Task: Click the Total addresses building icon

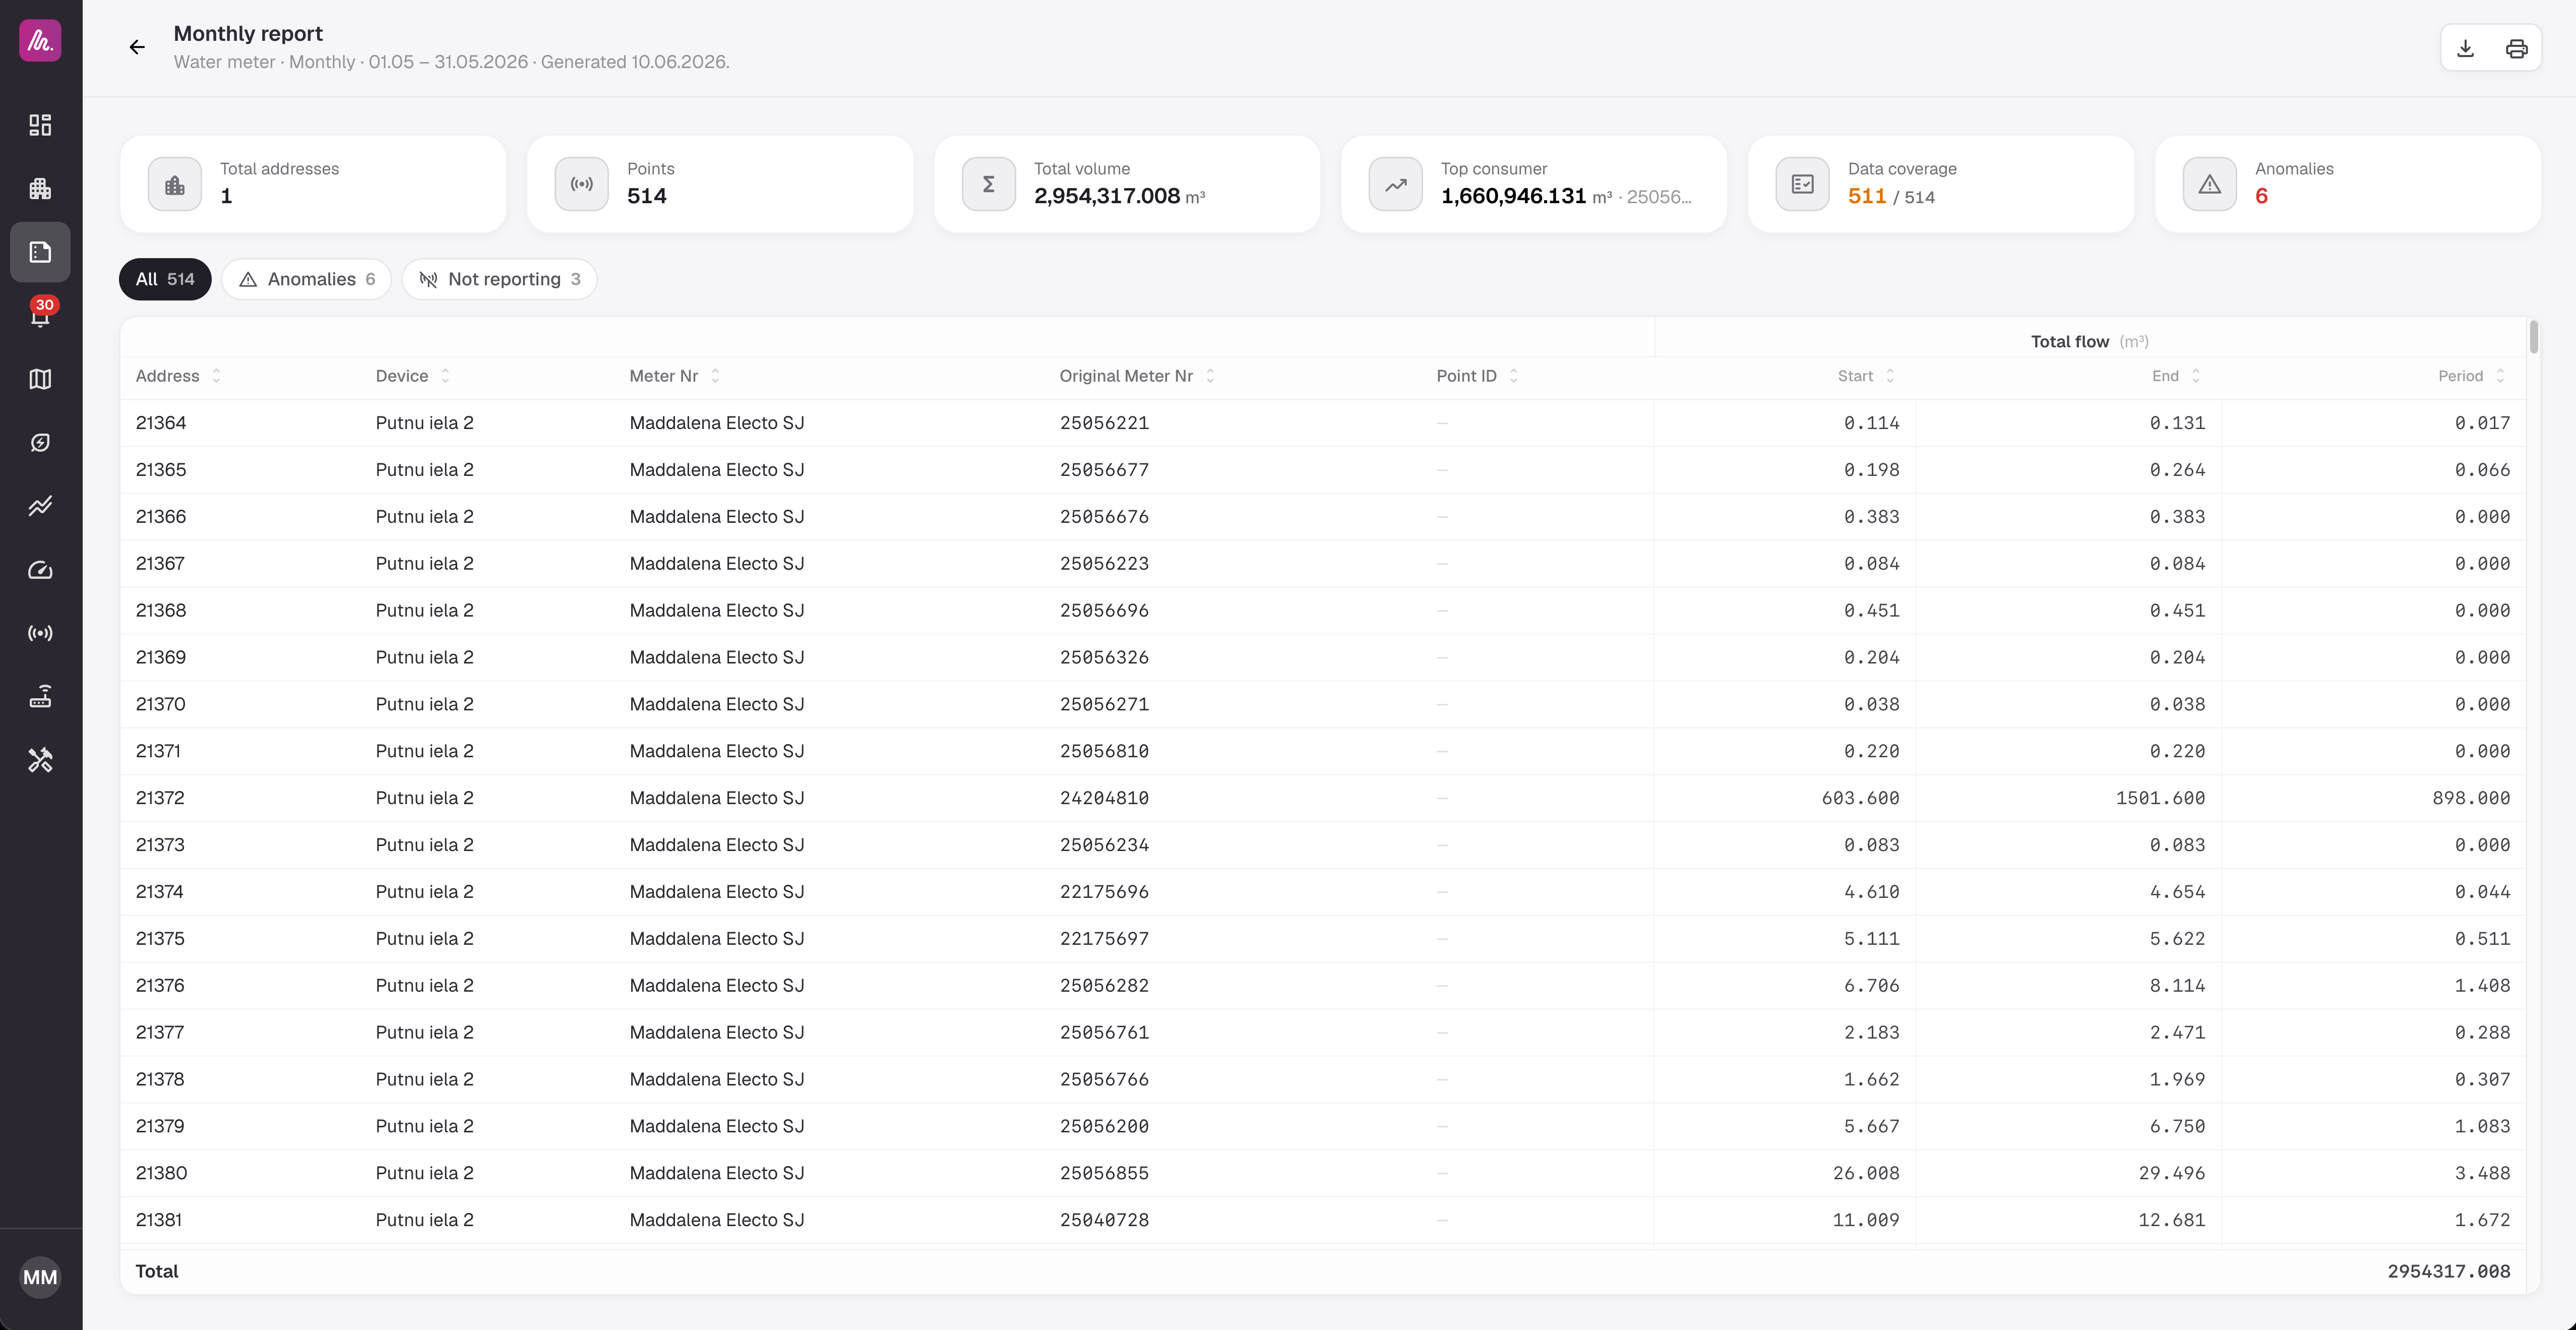Action: pos(175,184)
